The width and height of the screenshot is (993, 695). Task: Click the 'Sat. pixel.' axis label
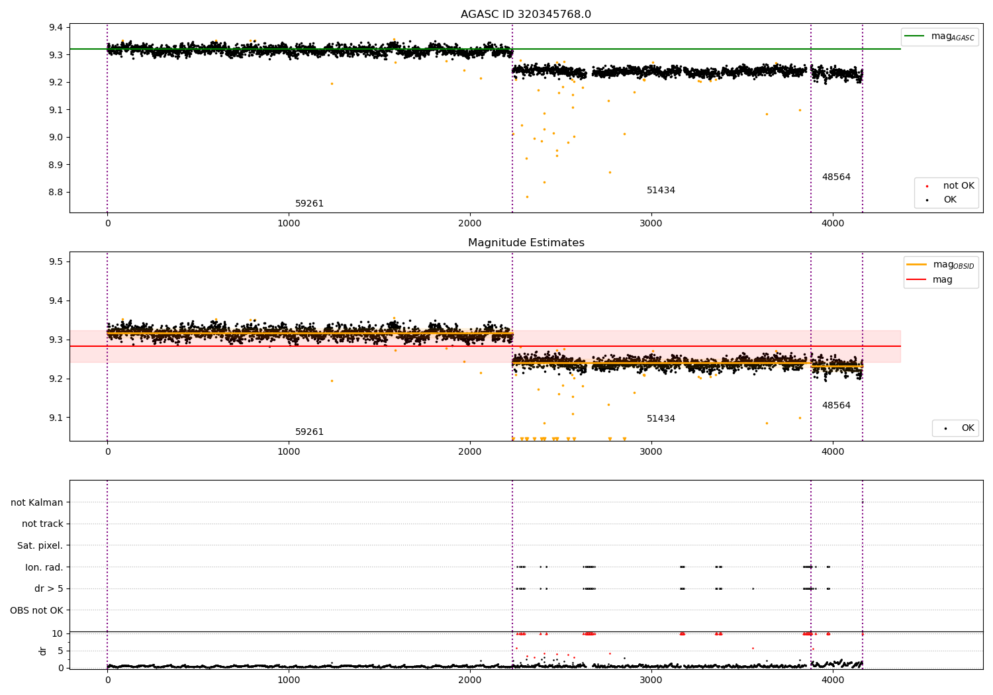coord(40,546)
